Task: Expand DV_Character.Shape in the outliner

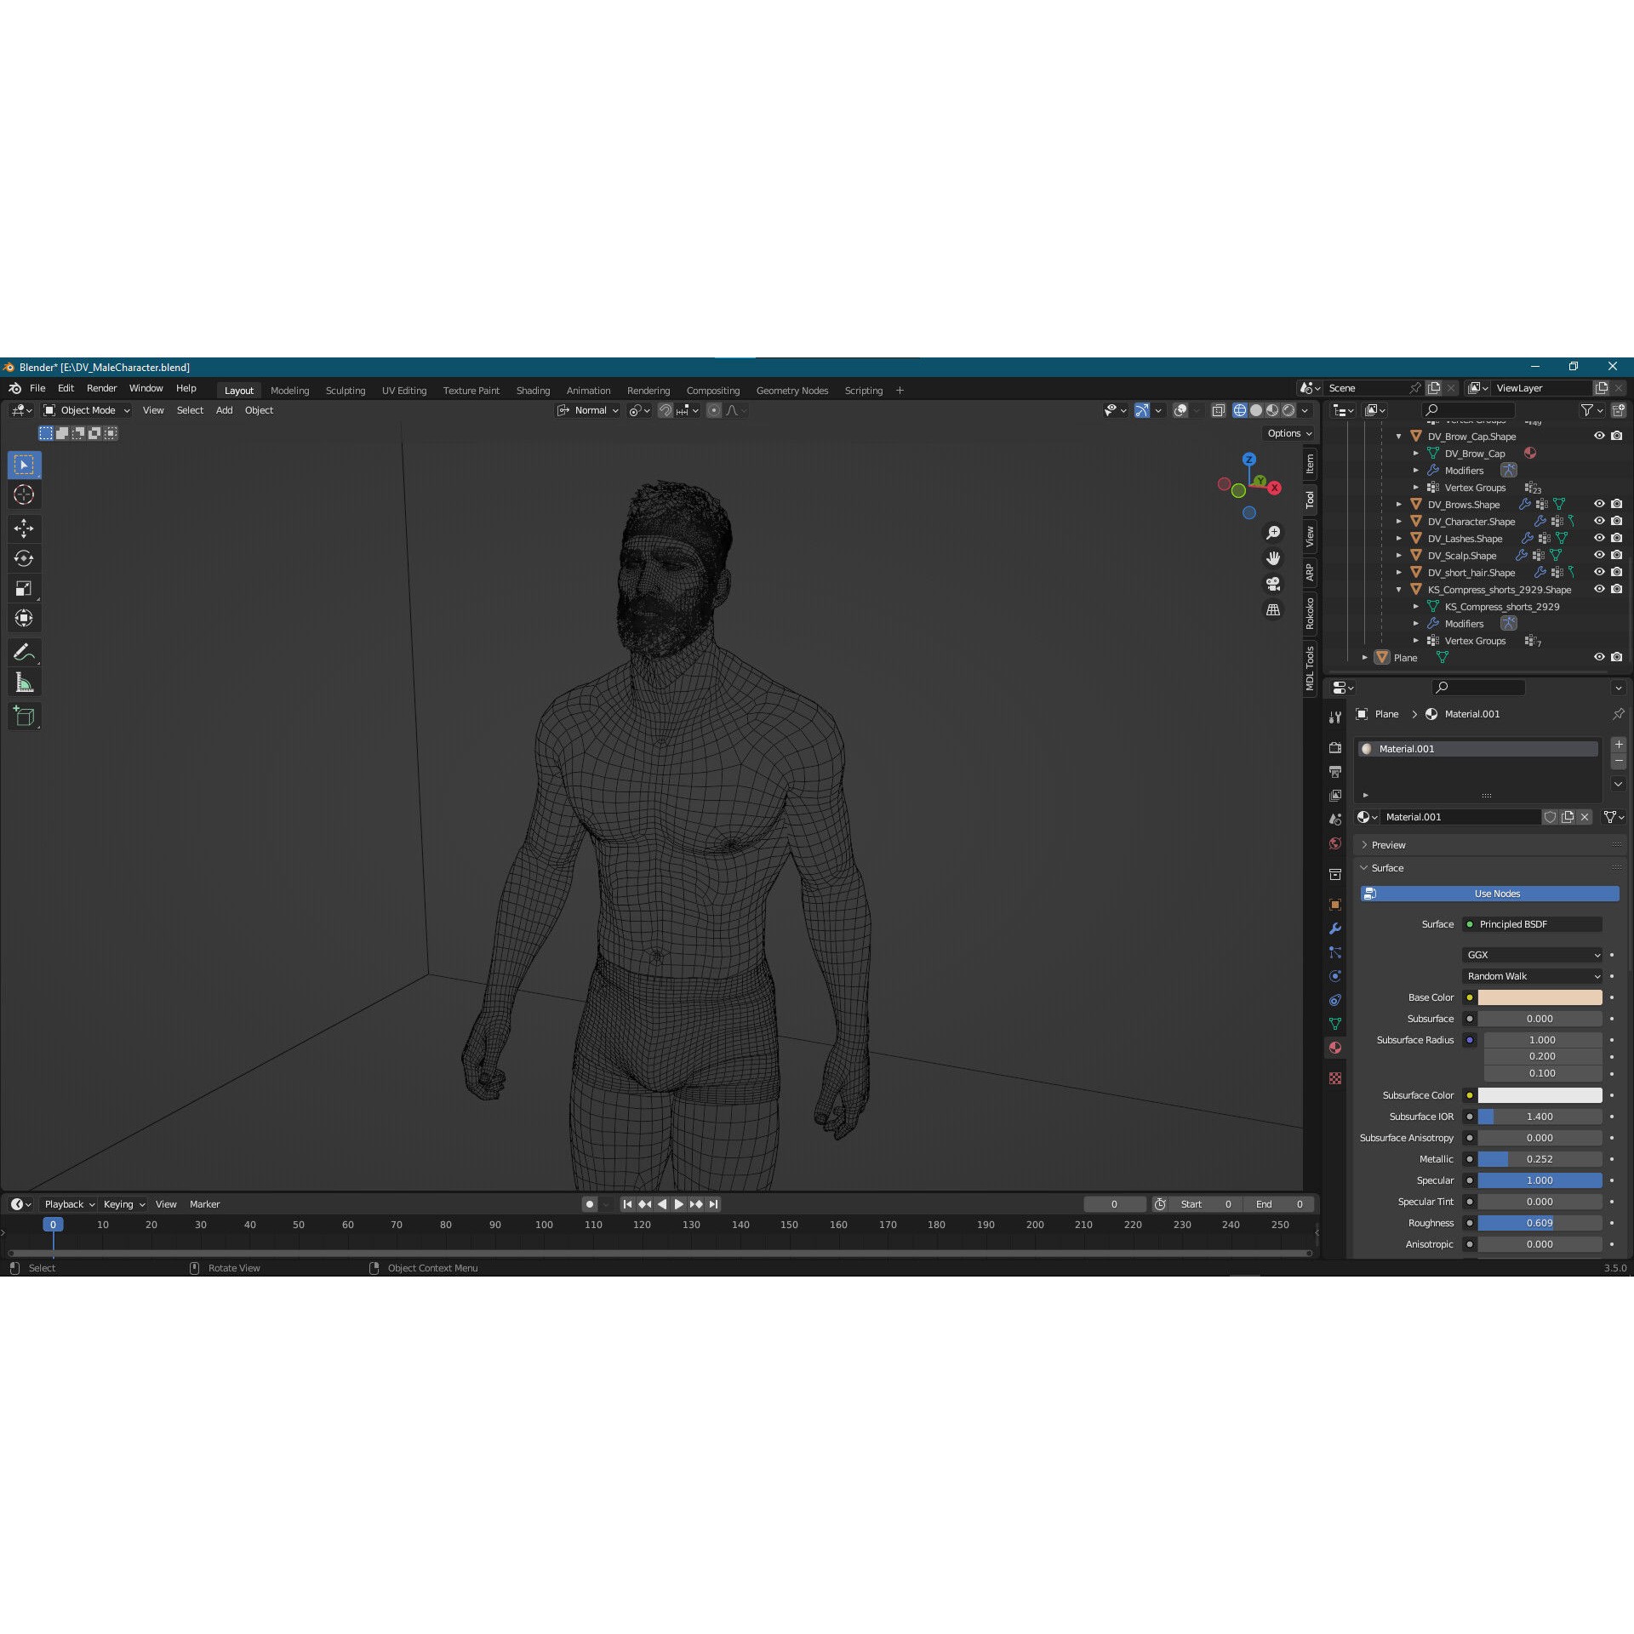Action: click(1400, 521)
